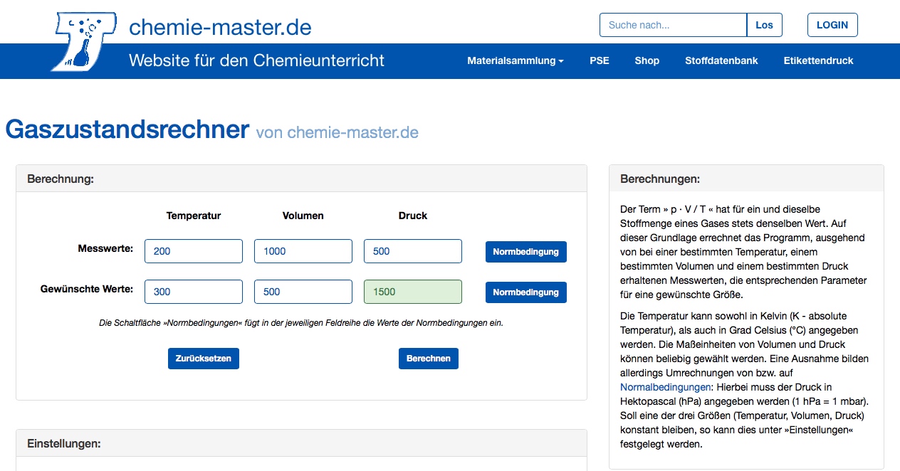Select the green result field showing 1500
900x471 pixels.
413,292
